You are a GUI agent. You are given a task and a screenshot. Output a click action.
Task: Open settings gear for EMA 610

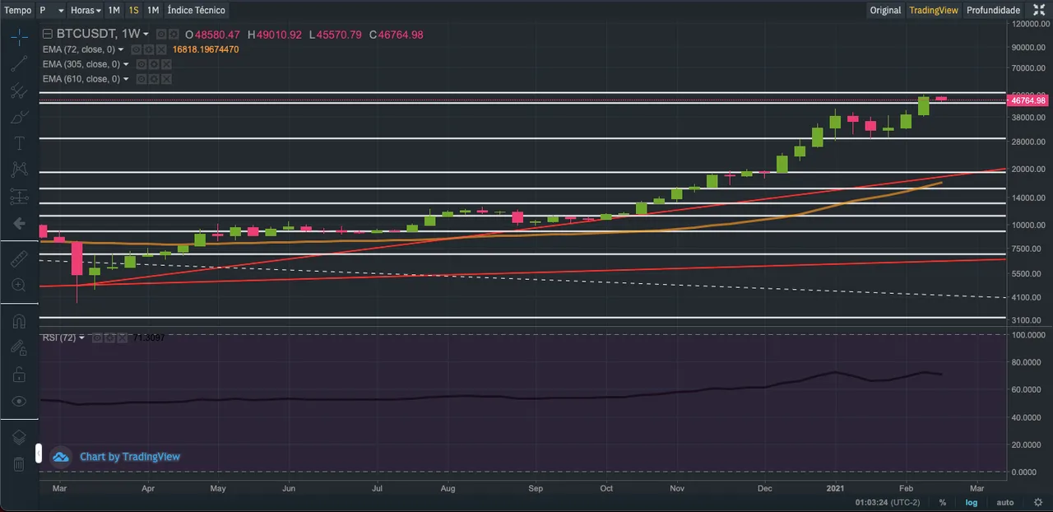pos(154,79)
